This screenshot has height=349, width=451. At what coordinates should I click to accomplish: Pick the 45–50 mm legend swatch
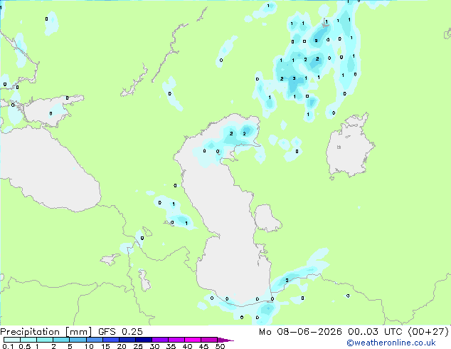tap(209, 340)
